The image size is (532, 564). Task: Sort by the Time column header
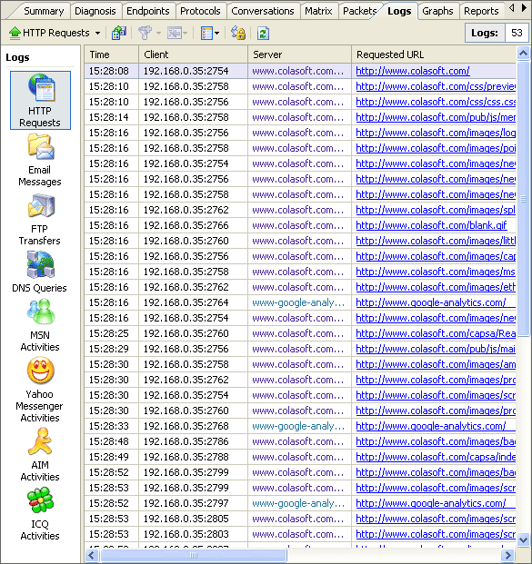(112, 54)
